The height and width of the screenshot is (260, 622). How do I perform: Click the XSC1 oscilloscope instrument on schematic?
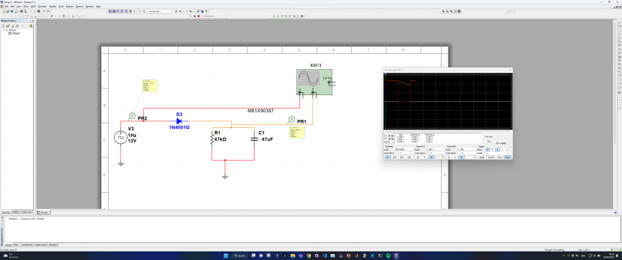[x=314, y=82]
